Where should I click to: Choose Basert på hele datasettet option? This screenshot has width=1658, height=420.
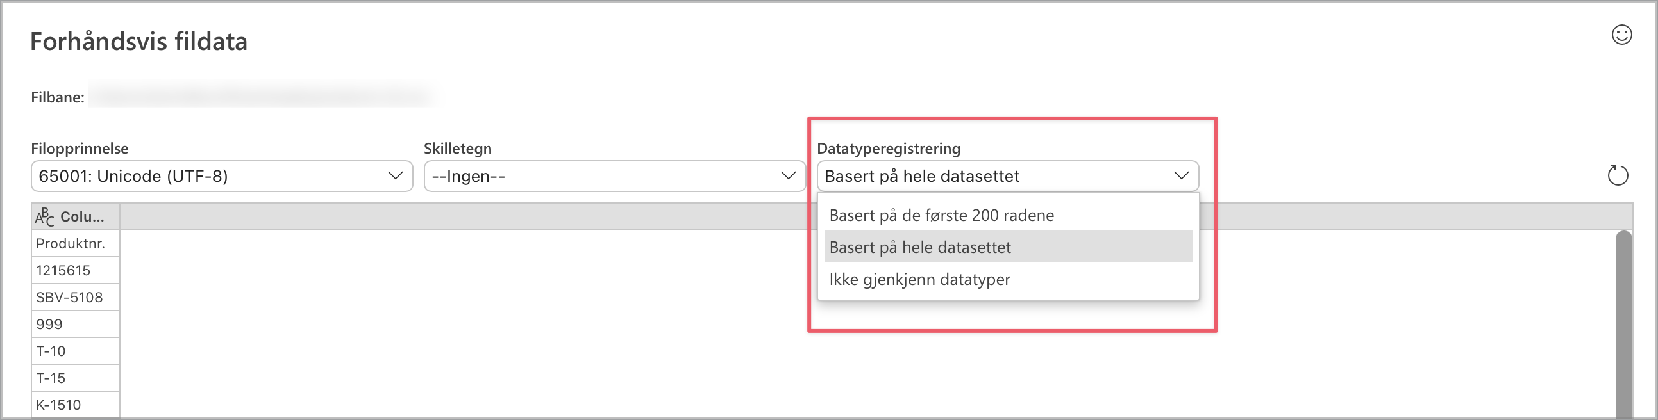[x=920, y=248]
